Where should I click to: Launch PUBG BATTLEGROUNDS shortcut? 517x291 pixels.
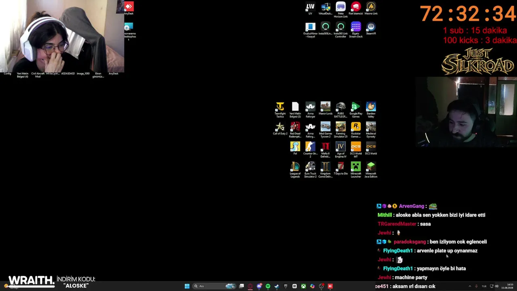coord(340,110)
